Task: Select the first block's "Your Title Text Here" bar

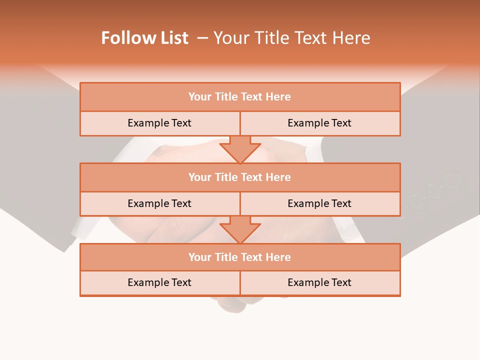Action: click(x=240, y=96)
